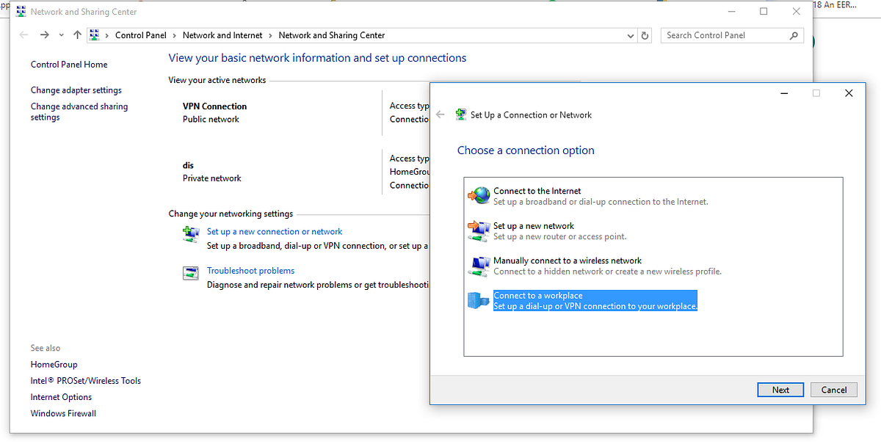
Task: Go back using the Control Panel back arrow
Action: [x=24, y=35]
